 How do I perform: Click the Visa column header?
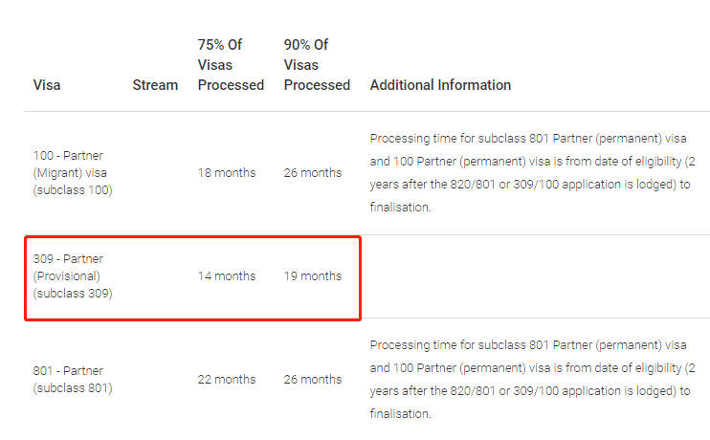[47, 85]
